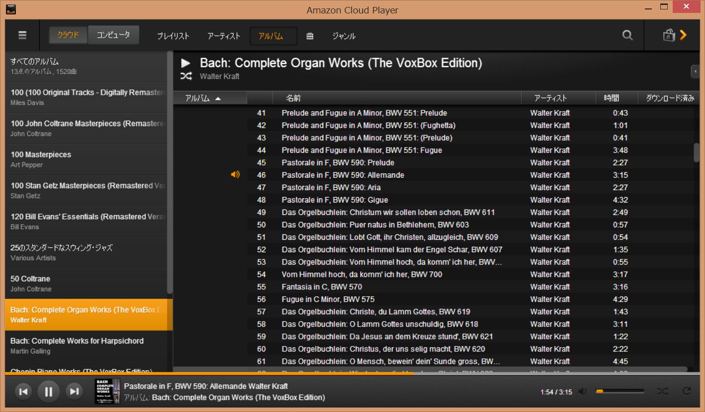
Task: Pause the current playback
Action: pyautogui.click(x=48, y=392)
